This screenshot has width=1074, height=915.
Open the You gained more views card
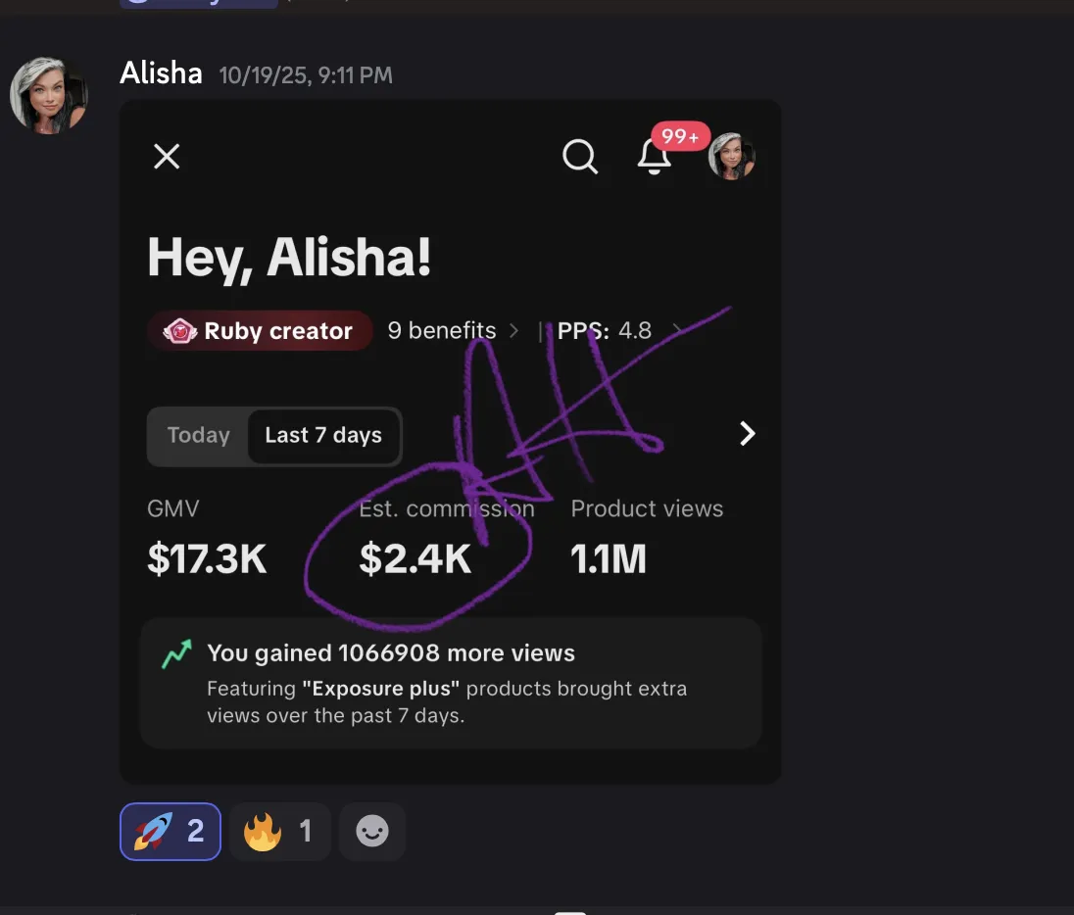[x=451, y=683]
